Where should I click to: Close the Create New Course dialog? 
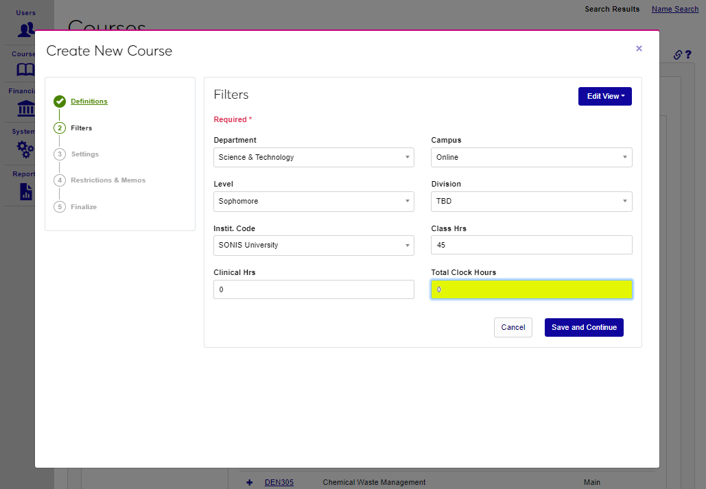click(x=639, y=49)
